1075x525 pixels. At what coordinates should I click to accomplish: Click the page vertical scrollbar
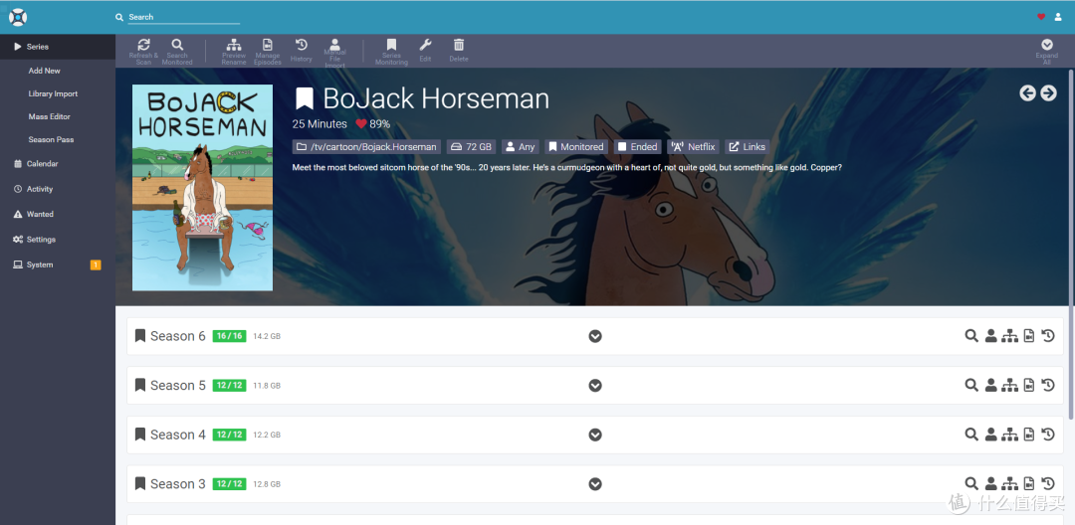point(1071,243)
